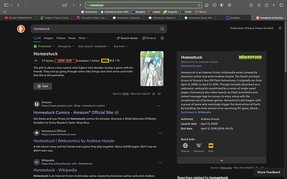The height and width of the screenshot is (179, 287).
Task: Switch to the BeepBox browser tab
Action: tap(233, 18)
